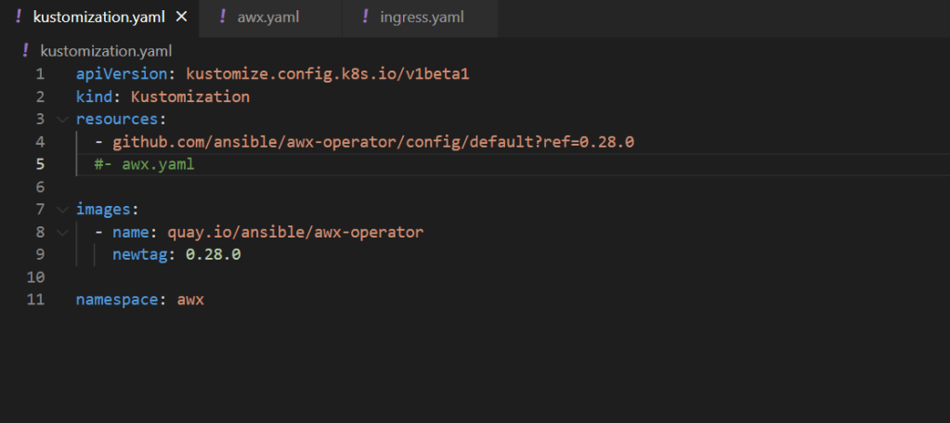This screenshot has height=423, width=950.
Task: Click the newtag value 0.28.0
Action: [x=213, y=254]
